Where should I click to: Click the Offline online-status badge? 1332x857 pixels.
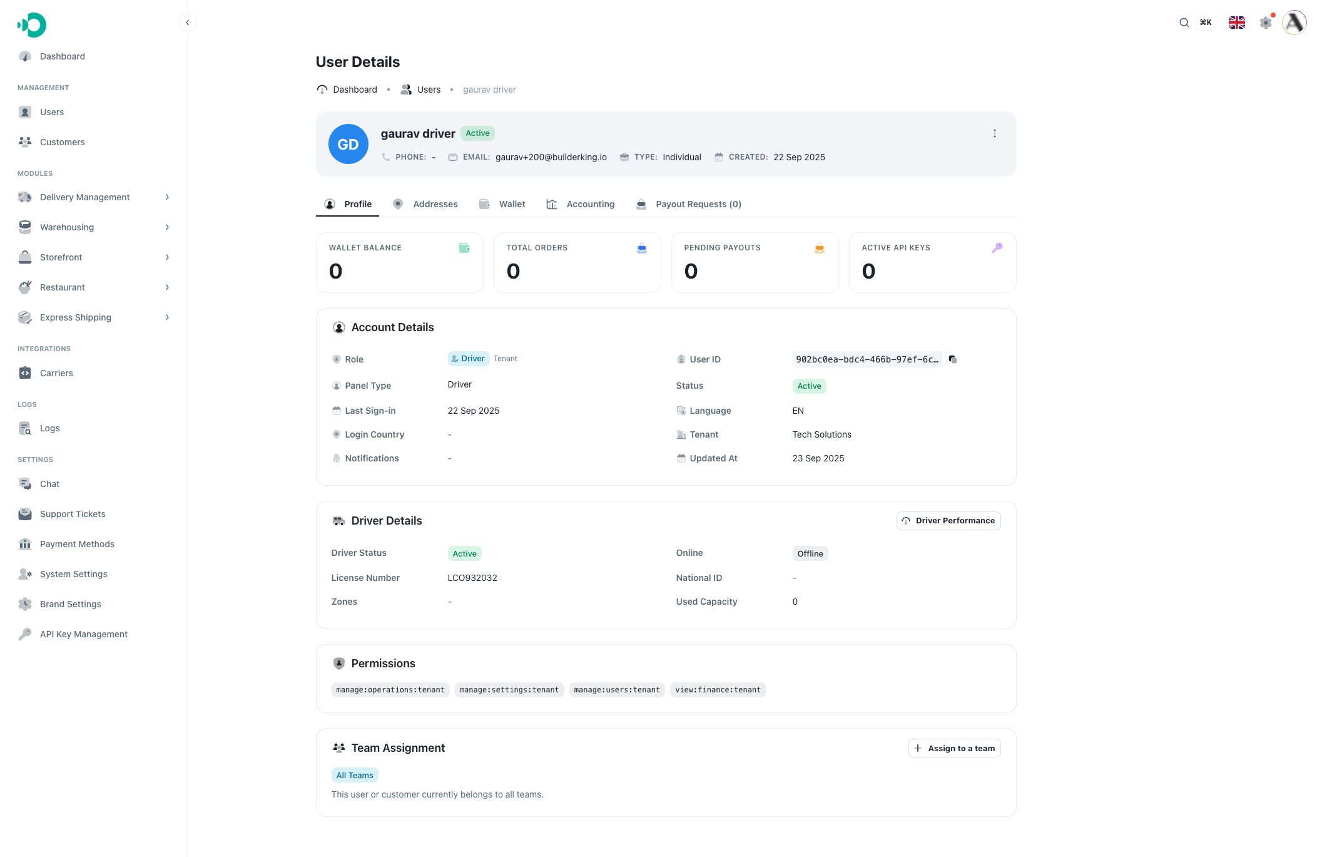(x=810, y=553)
